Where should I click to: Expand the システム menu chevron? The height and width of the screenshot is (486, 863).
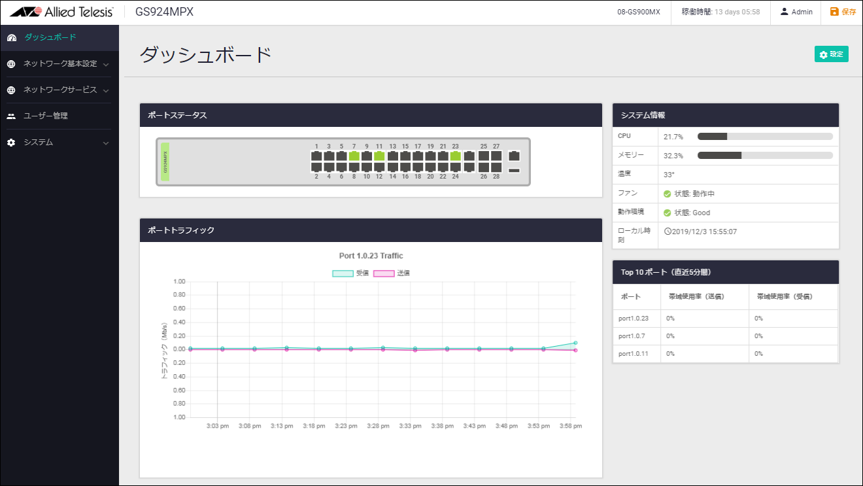pyautogui.click(x=106, y=143)
